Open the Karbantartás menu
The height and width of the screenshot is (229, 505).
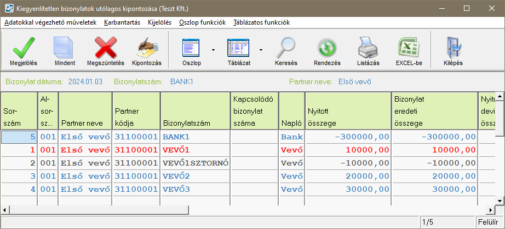[x=115, y=22]
